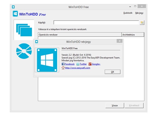Click the Képfájl path input field
Viewport: 157px width, 118px height.
[x=96, y=23]
